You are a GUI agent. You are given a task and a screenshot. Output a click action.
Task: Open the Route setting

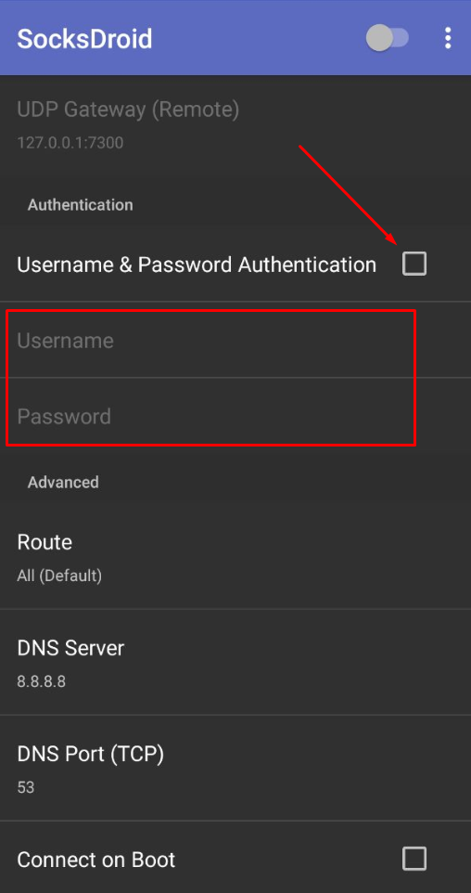point(235,556)
